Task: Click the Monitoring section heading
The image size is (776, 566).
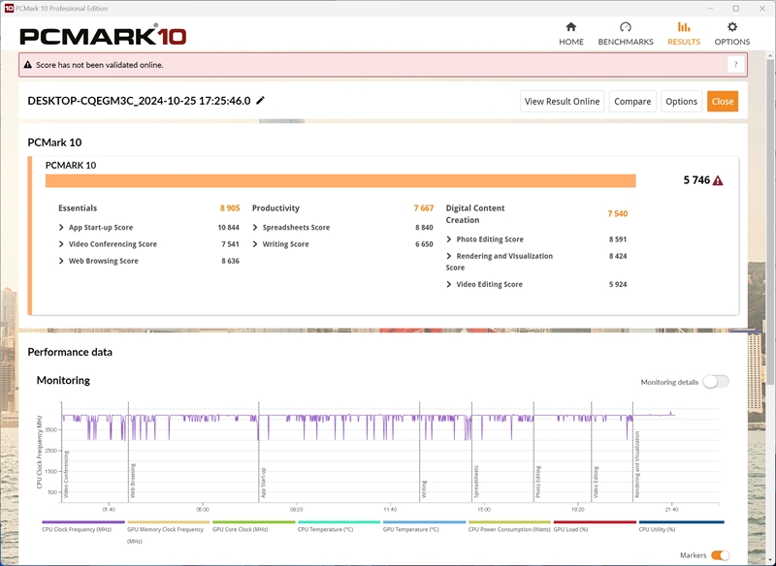Action: tap(63, 380)
